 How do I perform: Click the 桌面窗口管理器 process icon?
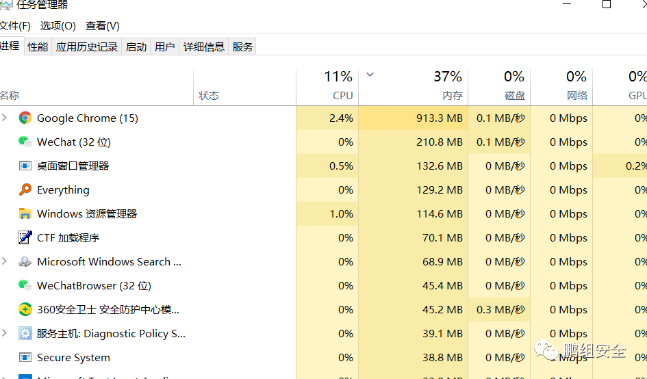[x=25, y=166]
